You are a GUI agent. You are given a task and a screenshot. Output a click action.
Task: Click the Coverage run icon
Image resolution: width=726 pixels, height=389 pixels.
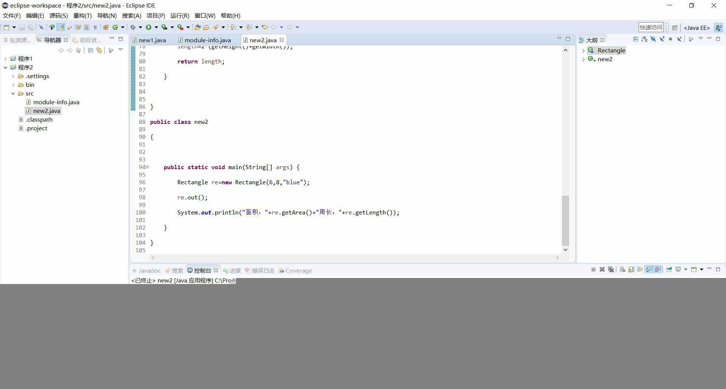tap(164, 27)
